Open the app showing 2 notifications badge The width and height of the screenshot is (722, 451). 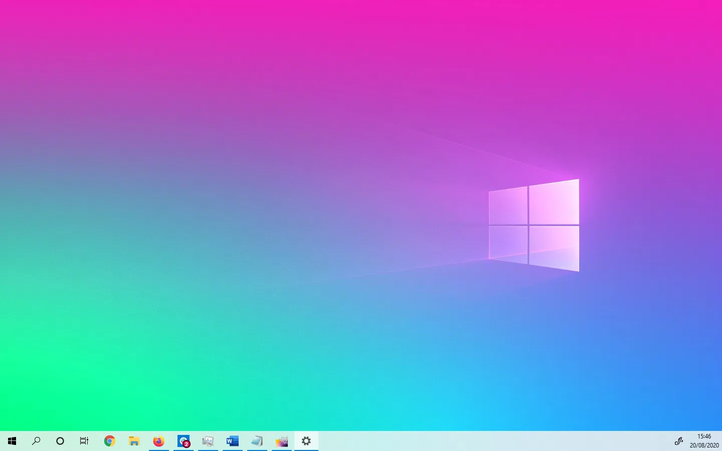[x=184, y=441]
